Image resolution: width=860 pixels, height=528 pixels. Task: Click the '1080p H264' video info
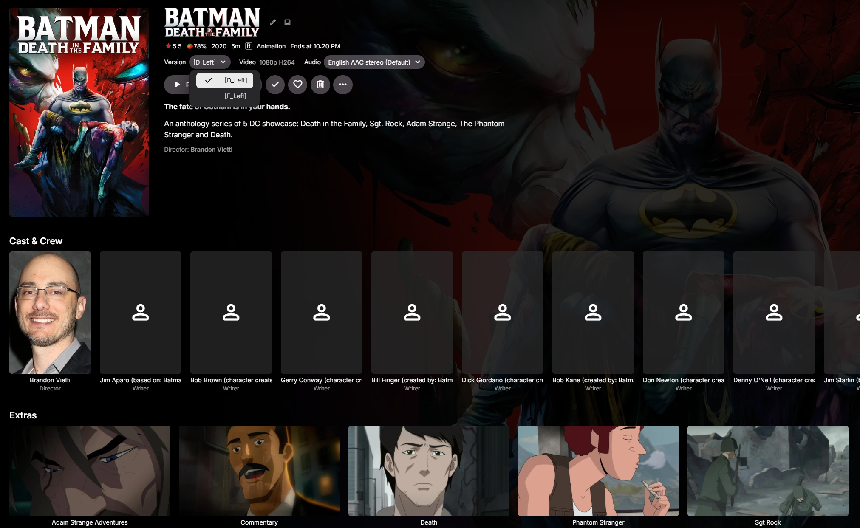click(x=277, y=62)
